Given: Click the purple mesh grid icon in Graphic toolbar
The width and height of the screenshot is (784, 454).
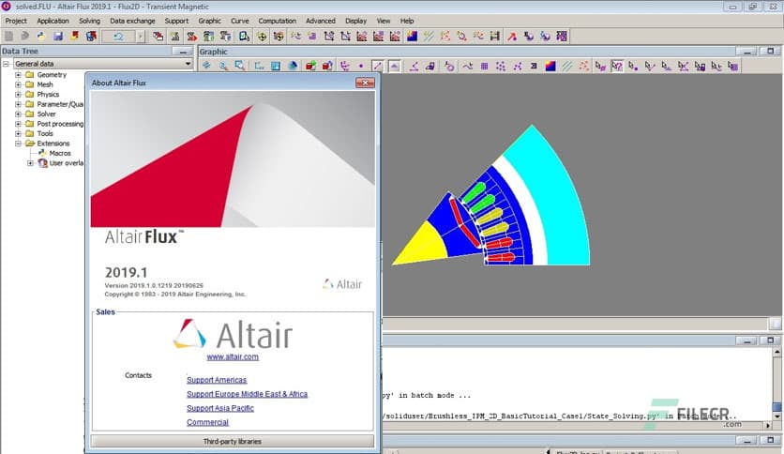Looking at the screenshot, I should [x=484, y=66].
